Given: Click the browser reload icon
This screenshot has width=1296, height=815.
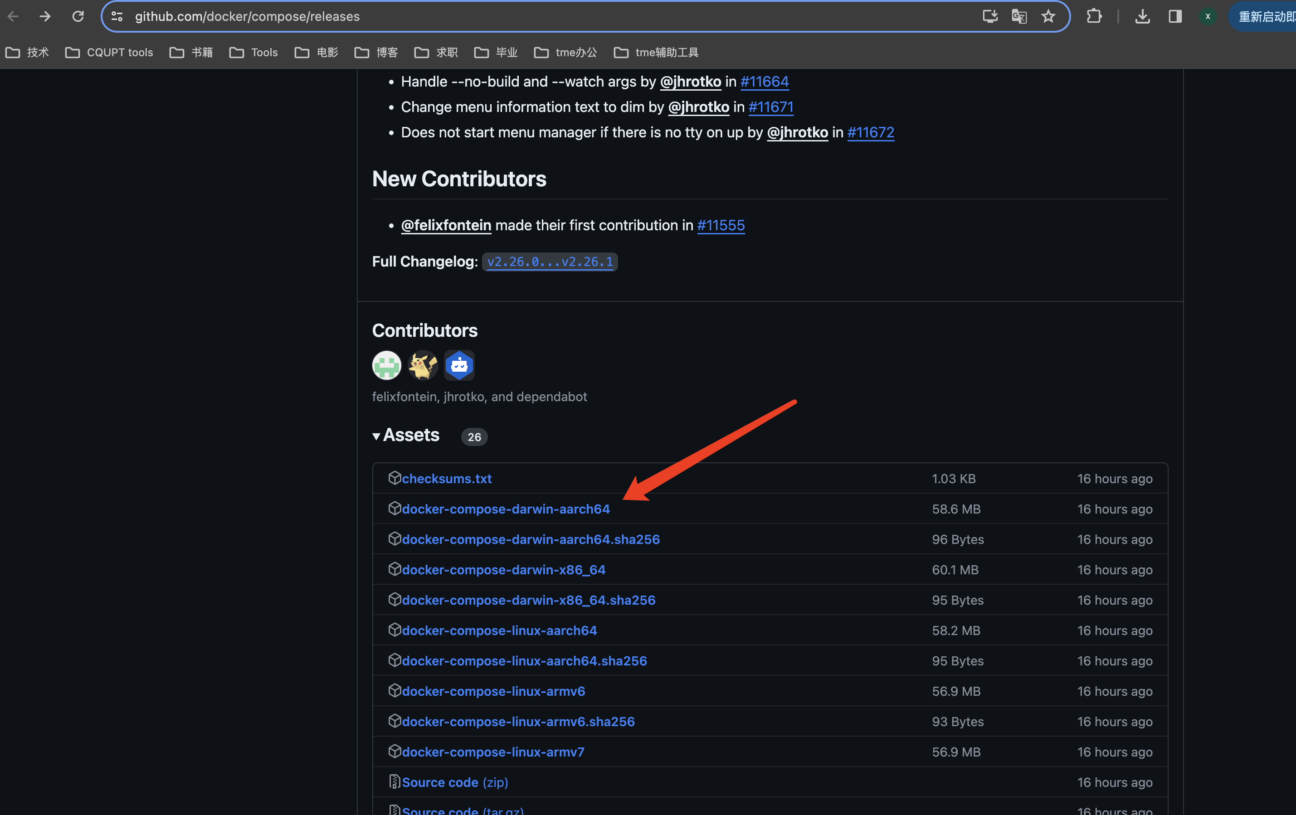Looking at the screenshot, I should pyautogui.click(x=78, y=16).
